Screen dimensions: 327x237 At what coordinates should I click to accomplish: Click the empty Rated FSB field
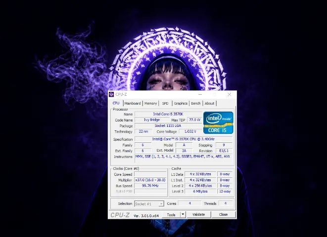[150, 191]
